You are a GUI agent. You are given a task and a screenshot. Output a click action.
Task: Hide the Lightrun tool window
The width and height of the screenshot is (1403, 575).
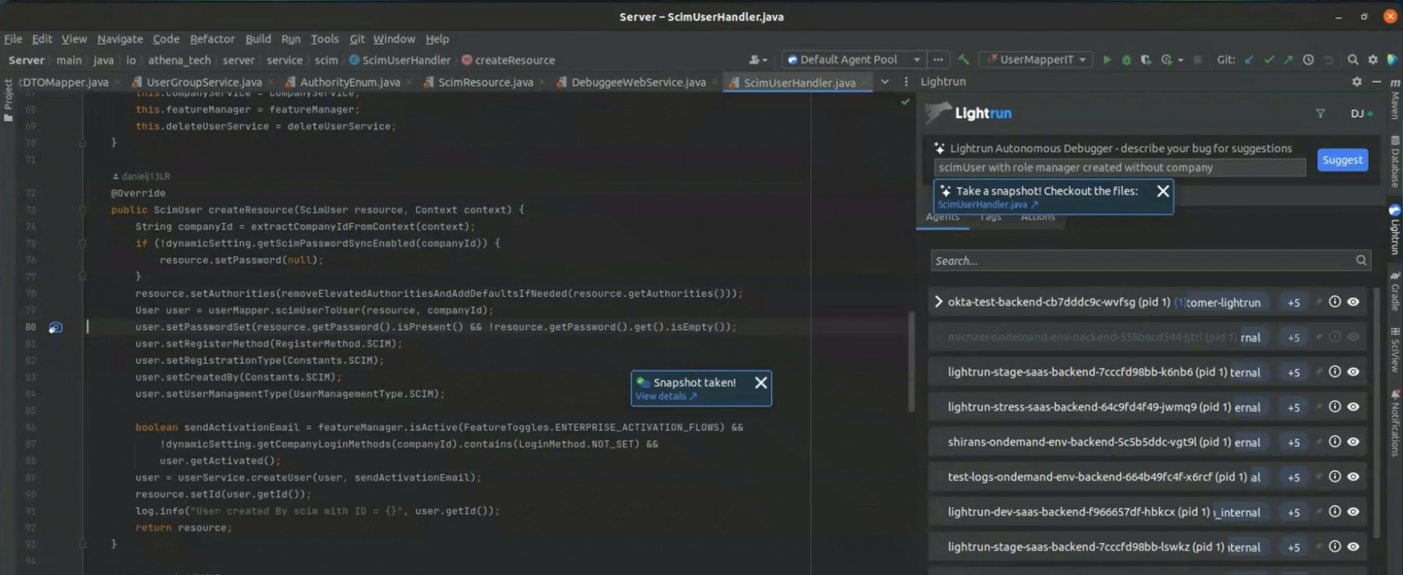click(x=1377, y=82)
